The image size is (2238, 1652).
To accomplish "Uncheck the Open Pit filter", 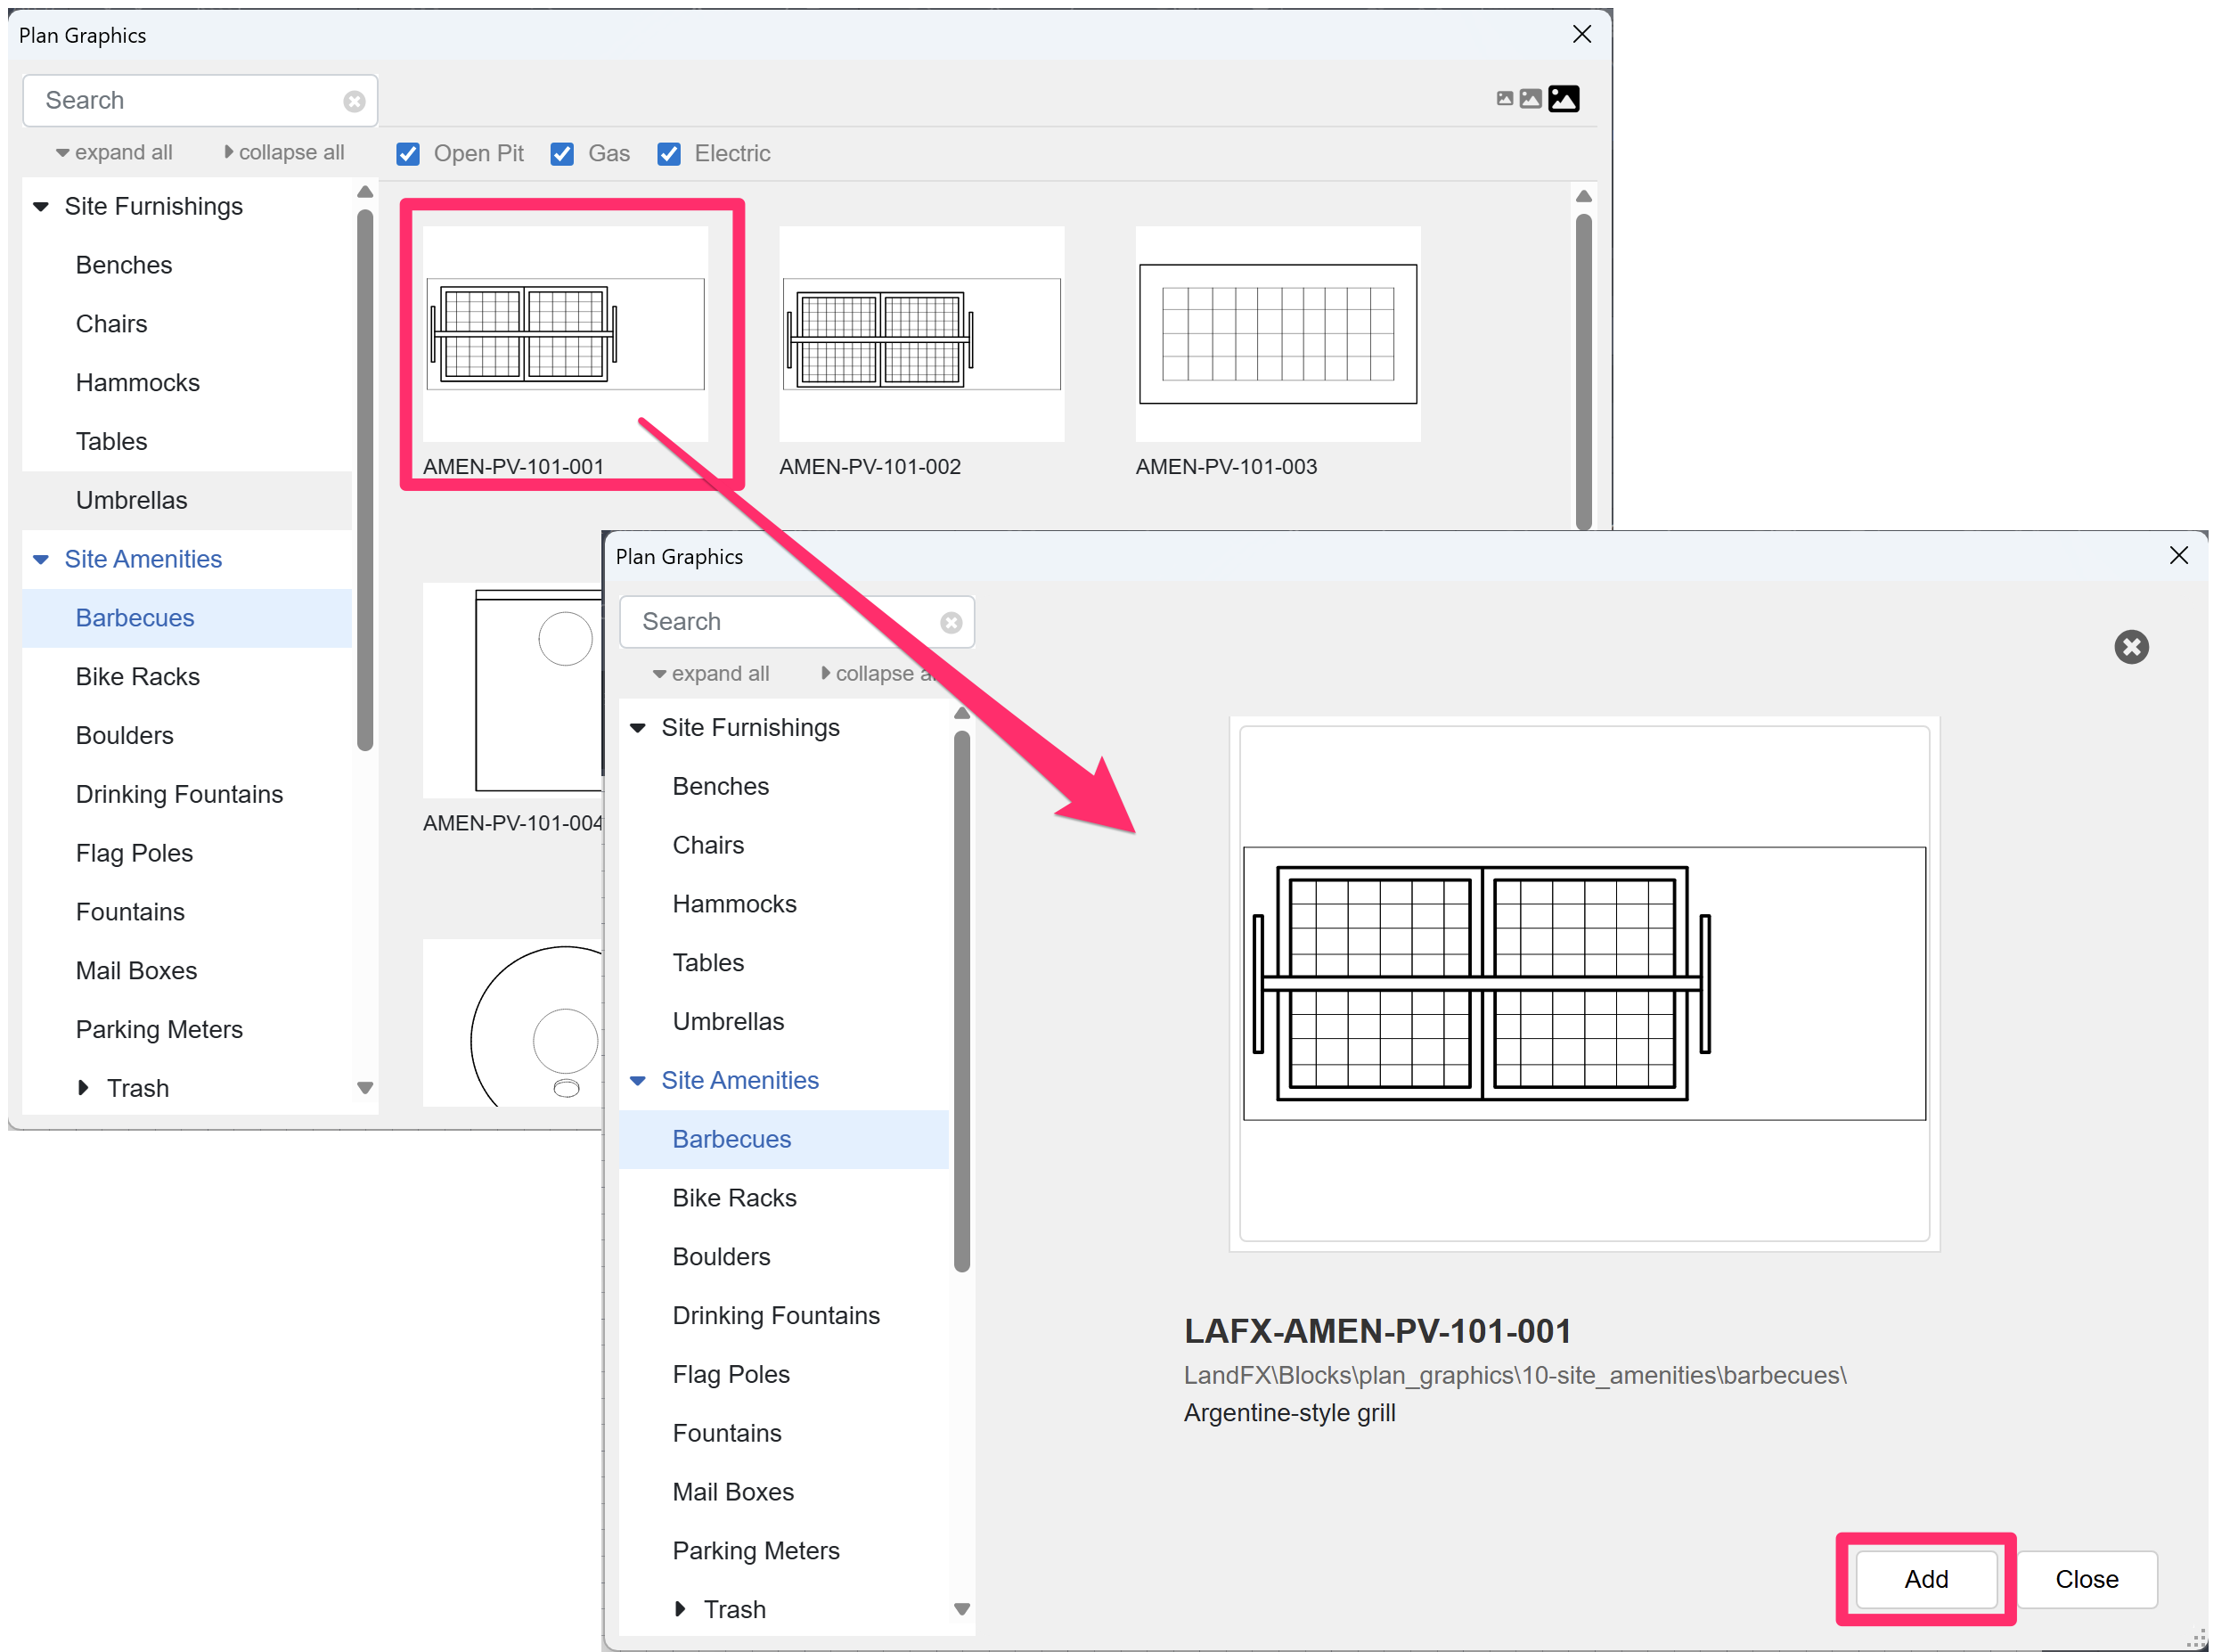I will coord(408,153).
